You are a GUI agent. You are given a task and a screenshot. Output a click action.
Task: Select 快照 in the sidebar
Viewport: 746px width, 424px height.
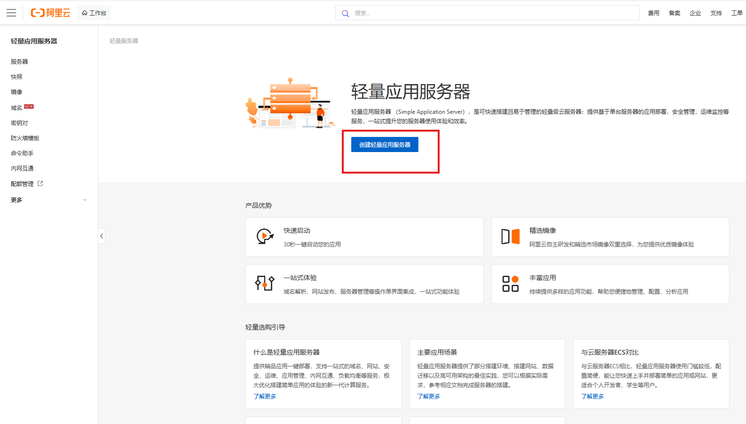coord(17,76)
